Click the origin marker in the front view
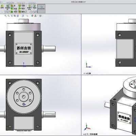Image resolution: width=136 pixels, height=136 pixels. point(24,64)
